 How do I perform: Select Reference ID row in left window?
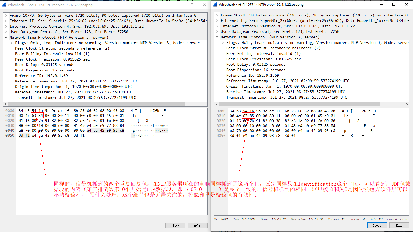pos(105,76)
